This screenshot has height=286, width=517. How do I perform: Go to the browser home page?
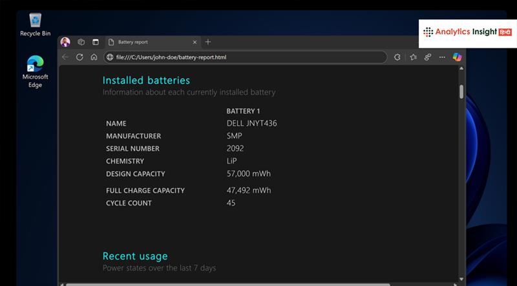coord(94,57)
